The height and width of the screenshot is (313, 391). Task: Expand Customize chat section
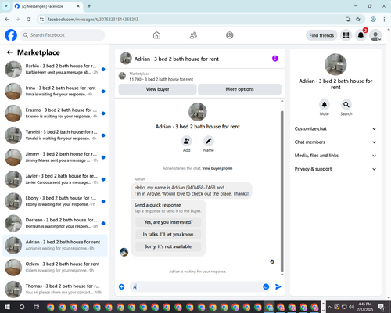coord(335,128)
